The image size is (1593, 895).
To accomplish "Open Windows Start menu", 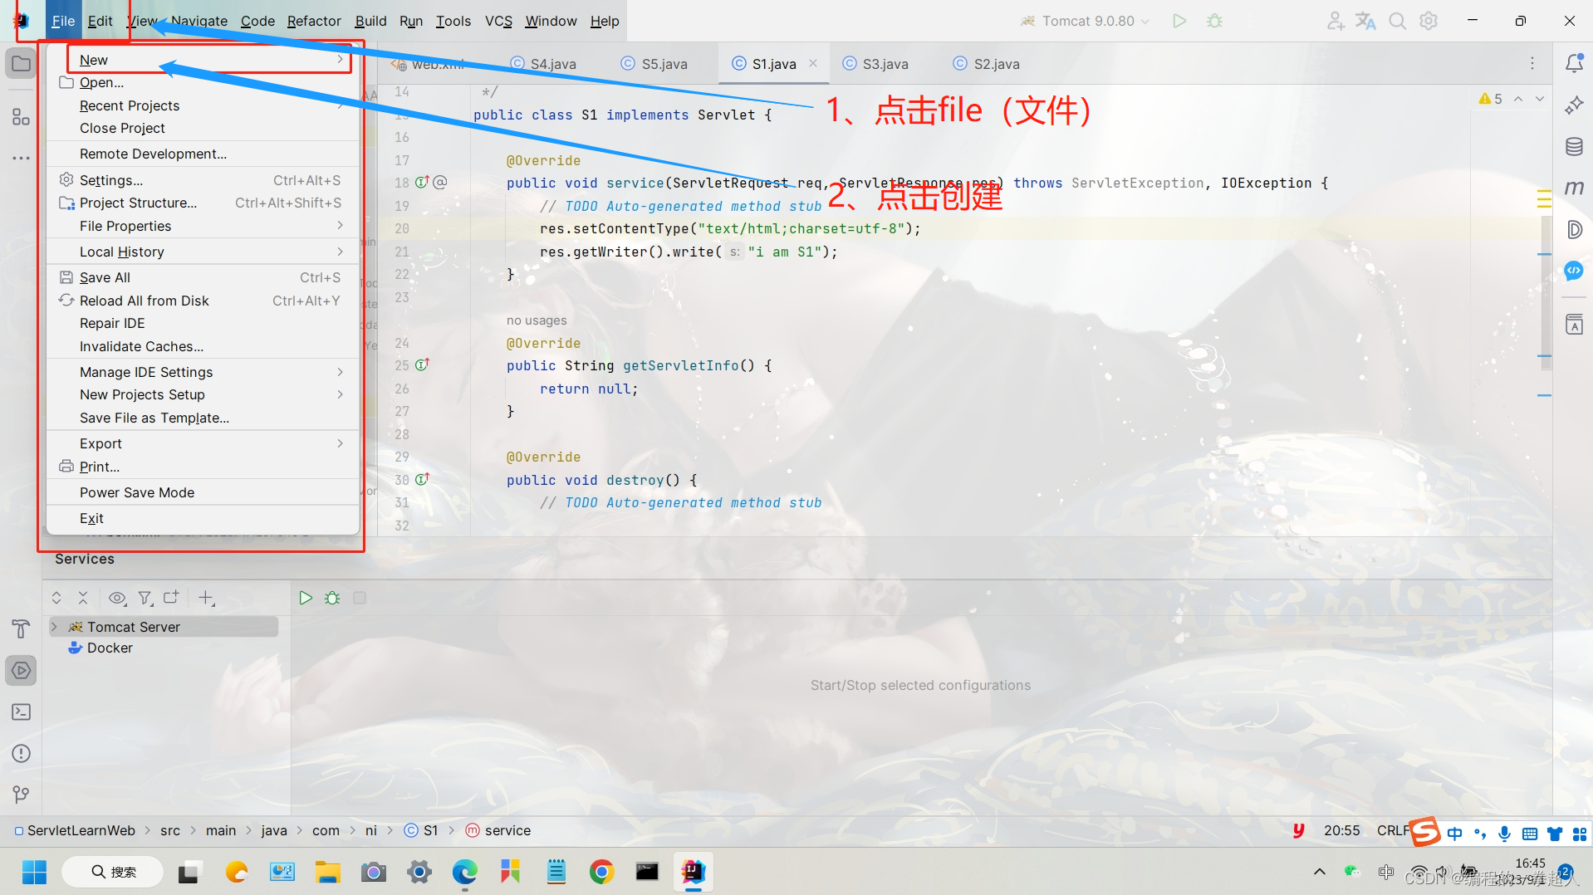I will (x=34, y=872).
